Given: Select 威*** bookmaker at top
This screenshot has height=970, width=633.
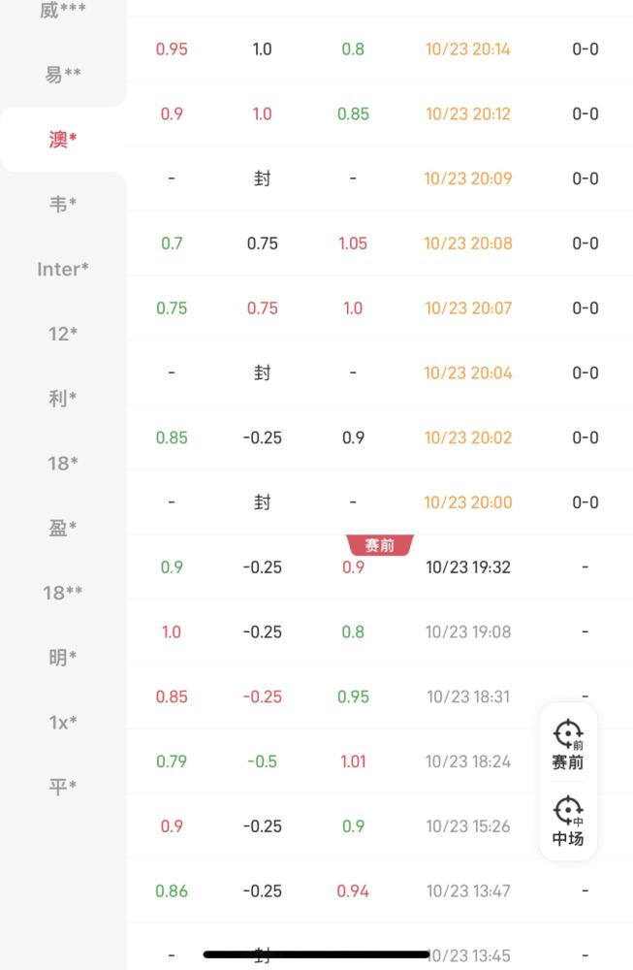Looking at the screenshot, I should pyautogui.click(x=63, y=10).
